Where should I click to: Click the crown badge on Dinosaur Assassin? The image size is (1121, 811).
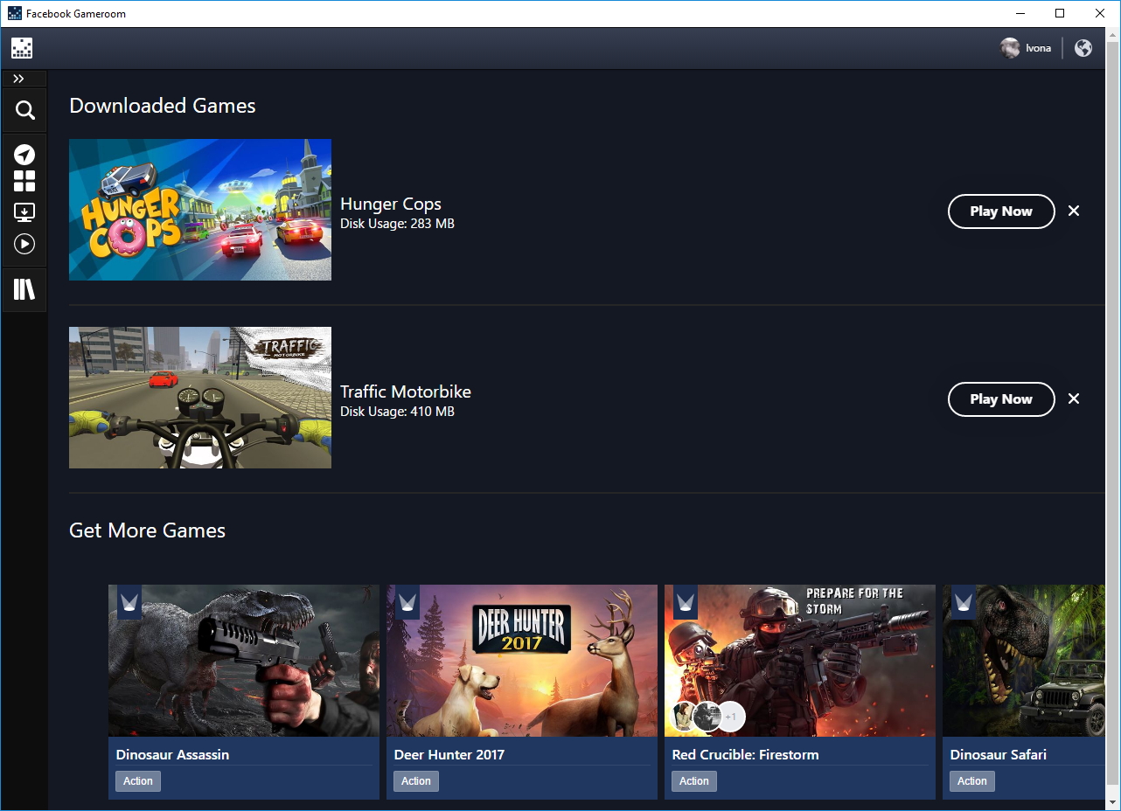point(129,603)
